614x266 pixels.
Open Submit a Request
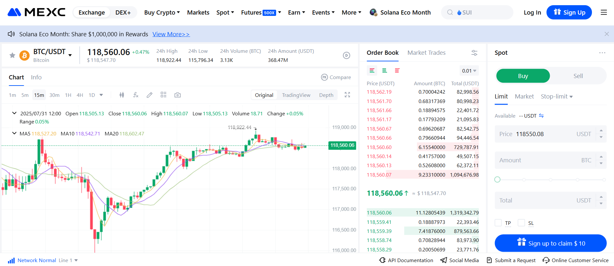511,260
